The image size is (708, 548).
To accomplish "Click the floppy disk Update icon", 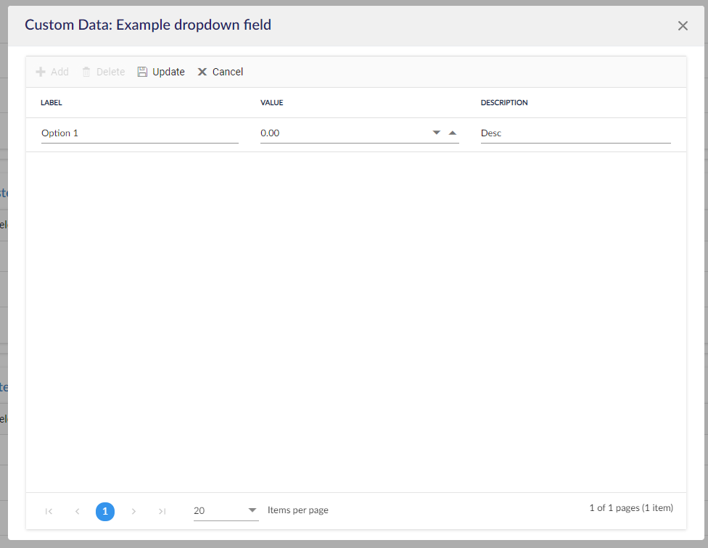I will coord(142,72).
